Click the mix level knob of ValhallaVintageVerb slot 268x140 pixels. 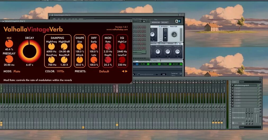(x=260, y=85)
